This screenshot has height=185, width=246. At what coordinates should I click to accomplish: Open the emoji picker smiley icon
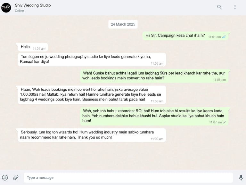[5, 178]
